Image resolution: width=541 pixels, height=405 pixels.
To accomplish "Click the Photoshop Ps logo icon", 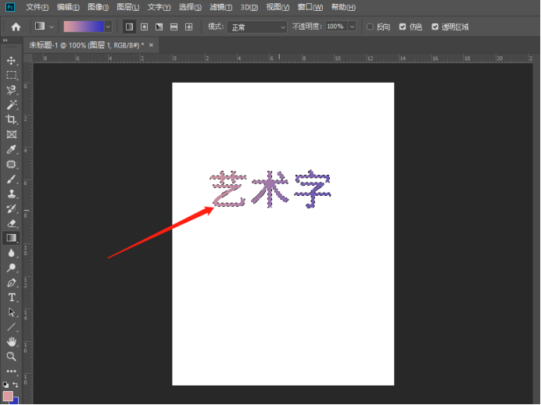I will [x=10, y=7].
